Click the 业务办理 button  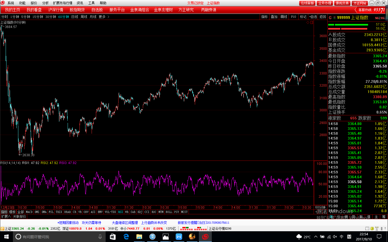tap(325, 3)
